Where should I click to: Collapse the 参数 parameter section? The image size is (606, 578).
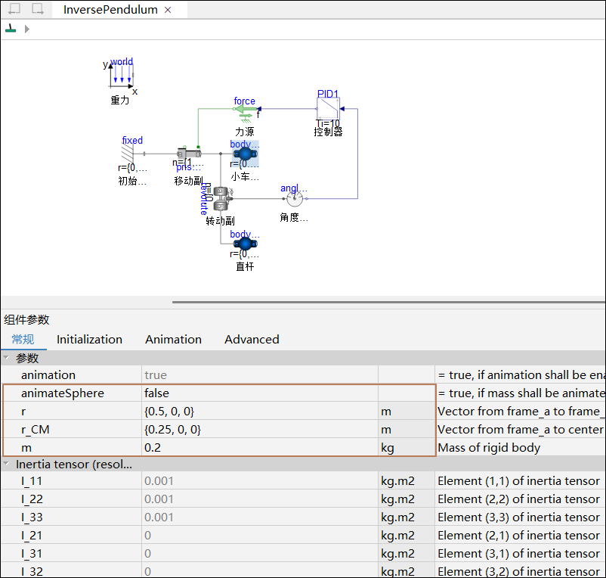[x=7, y=358]
